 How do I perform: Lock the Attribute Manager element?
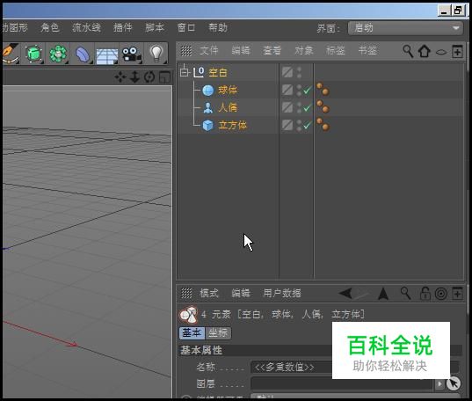[425, 294]
